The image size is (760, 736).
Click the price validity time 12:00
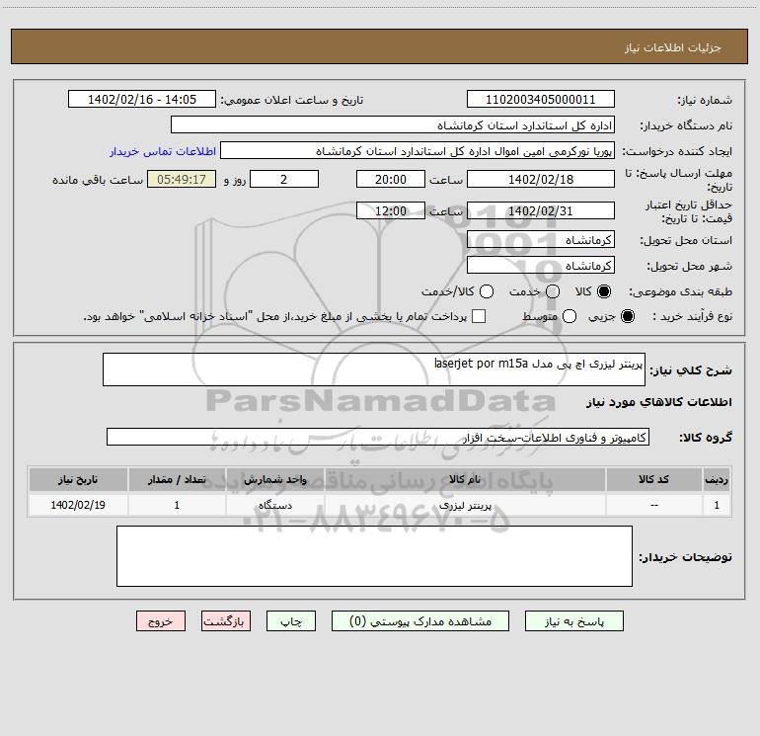pyautogui.click(x=391, y=210)
